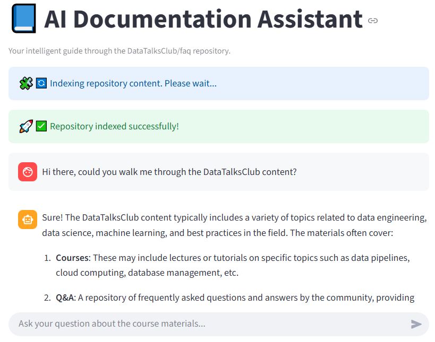The height and width of the screenshot is (342, 435).
Task: Click the 'AI Documentation Assistant' heading
Action: pyautogui.click(x=203, y=20)
